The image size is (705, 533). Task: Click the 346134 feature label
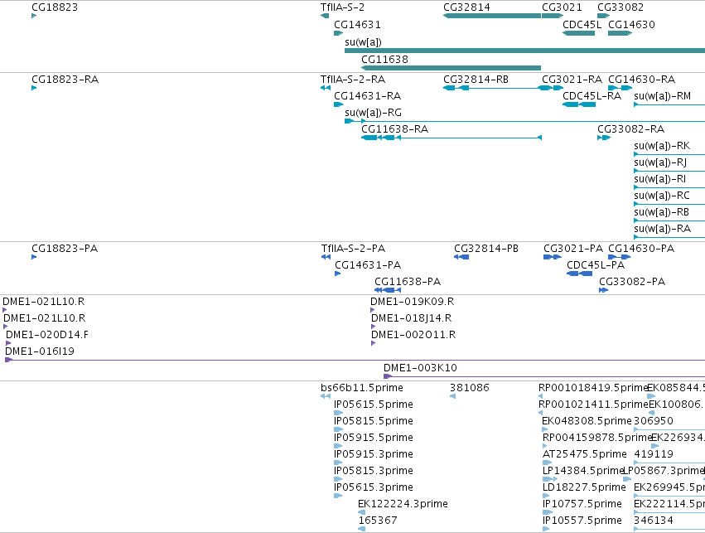point(654,521)
